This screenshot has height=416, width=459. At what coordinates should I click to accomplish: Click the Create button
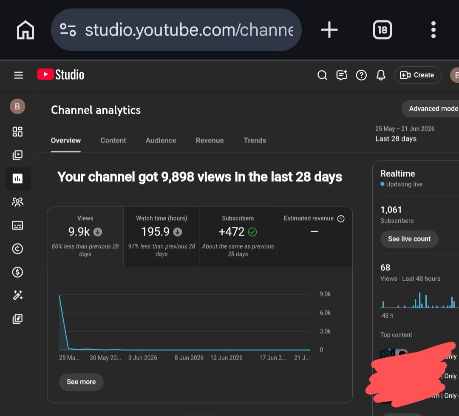coord(418,75)
